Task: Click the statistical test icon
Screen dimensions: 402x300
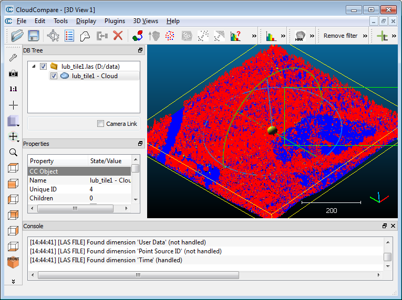Action: coord(235,36)
